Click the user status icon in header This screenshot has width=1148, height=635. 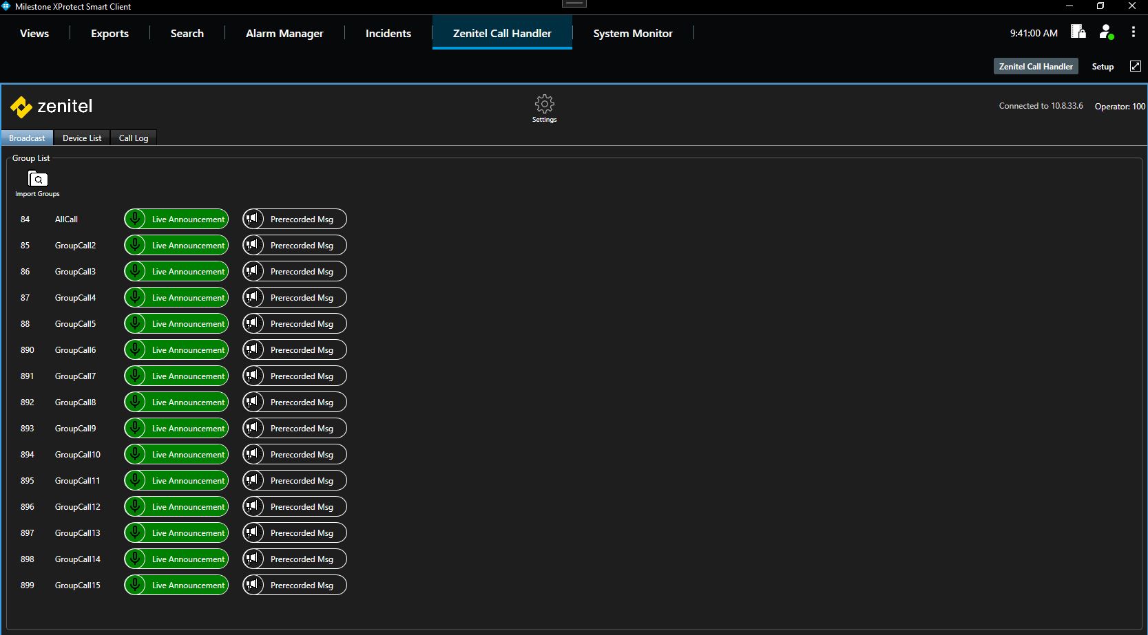[x=1106, y=32]
